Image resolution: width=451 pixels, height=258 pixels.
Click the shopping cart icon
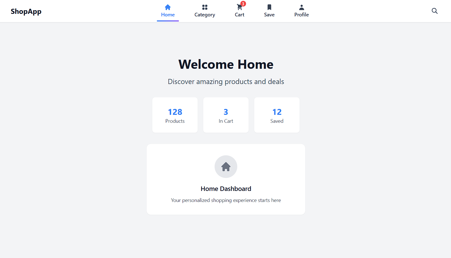pos(239,8)
